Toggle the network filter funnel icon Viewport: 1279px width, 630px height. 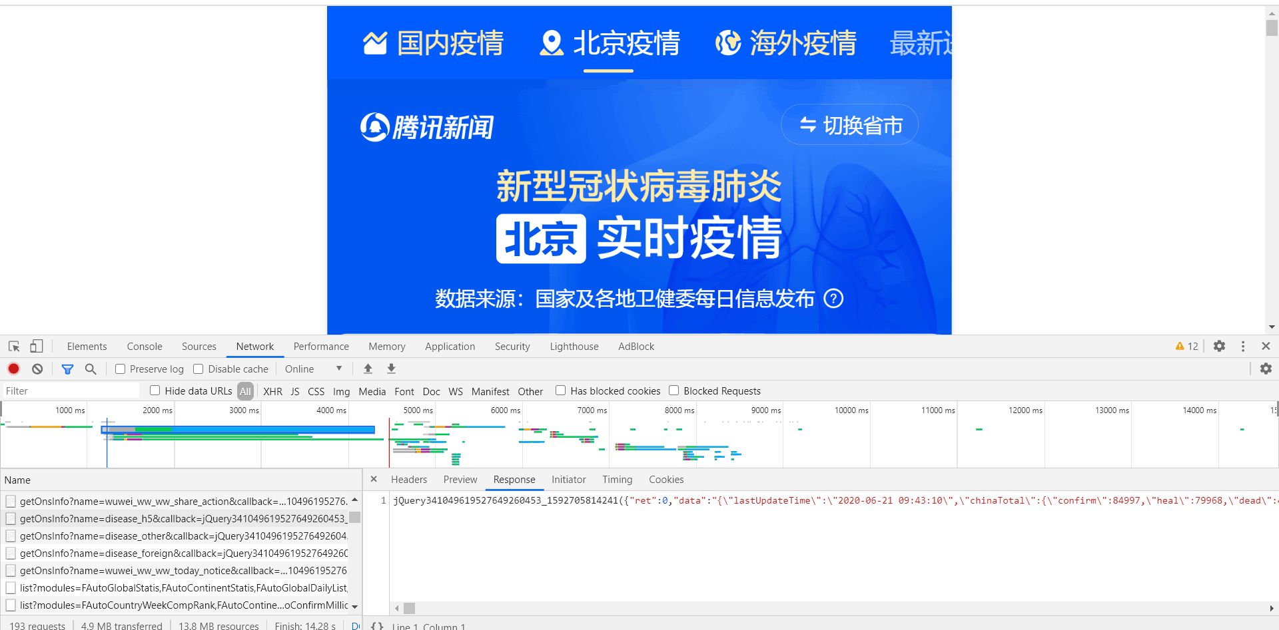pyautogui.click(x=67, y=369)
